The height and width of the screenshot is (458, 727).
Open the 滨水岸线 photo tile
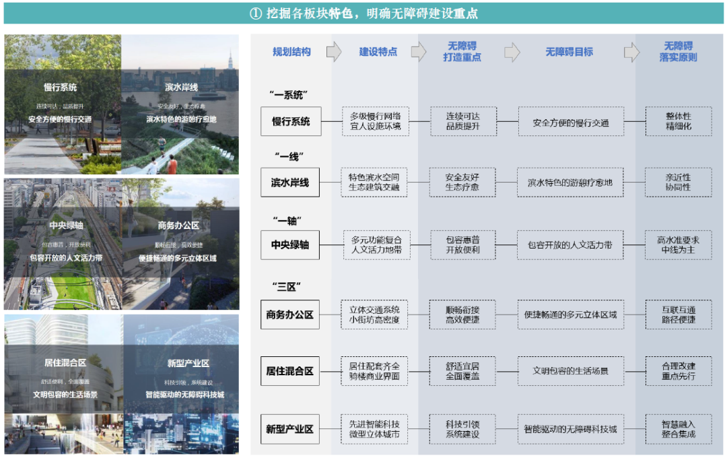[181, 104]
